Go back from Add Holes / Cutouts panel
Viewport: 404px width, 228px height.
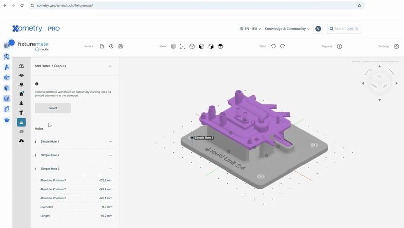[x=111, y=66]
